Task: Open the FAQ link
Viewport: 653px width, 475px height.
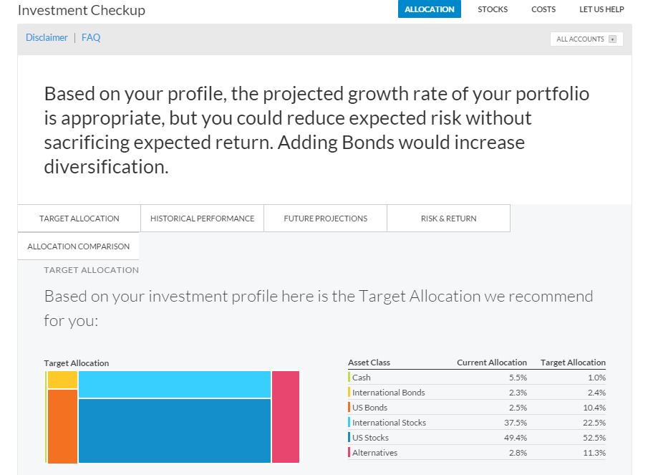Action: tap(91, 37)
